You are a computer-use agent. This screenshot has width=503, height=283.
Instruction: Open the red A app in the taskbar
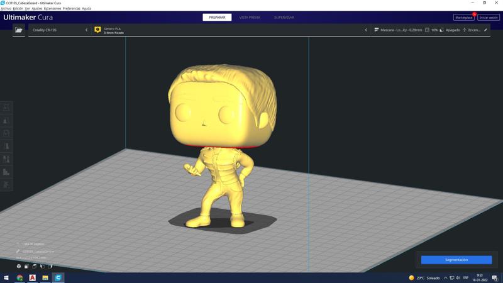[x=33, y=277]
